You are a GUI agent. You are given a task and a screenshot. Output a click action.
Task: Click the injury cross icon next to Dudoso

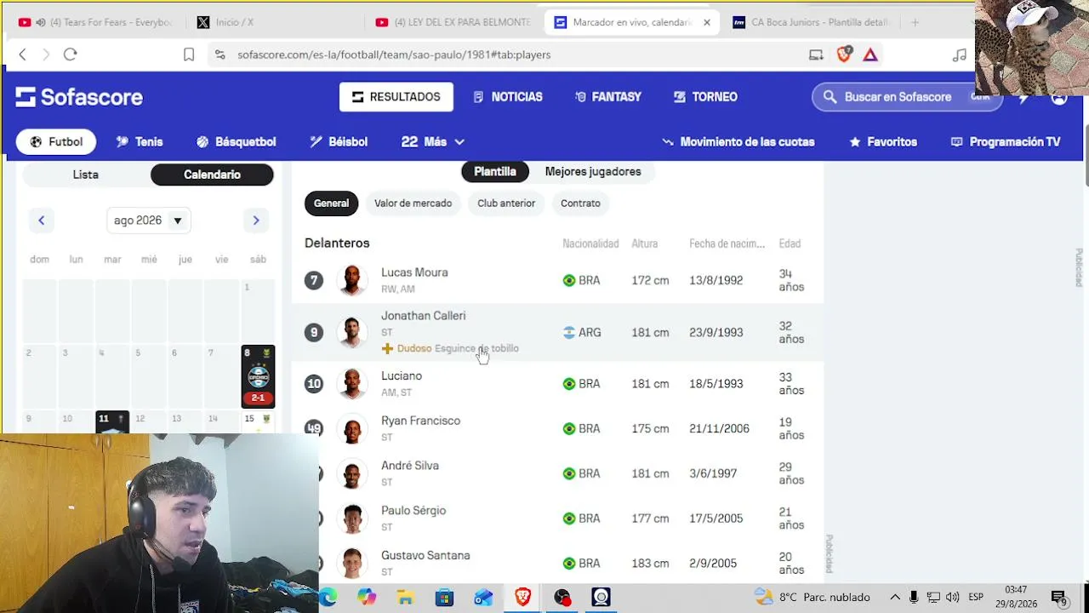(x=387, y=348)
